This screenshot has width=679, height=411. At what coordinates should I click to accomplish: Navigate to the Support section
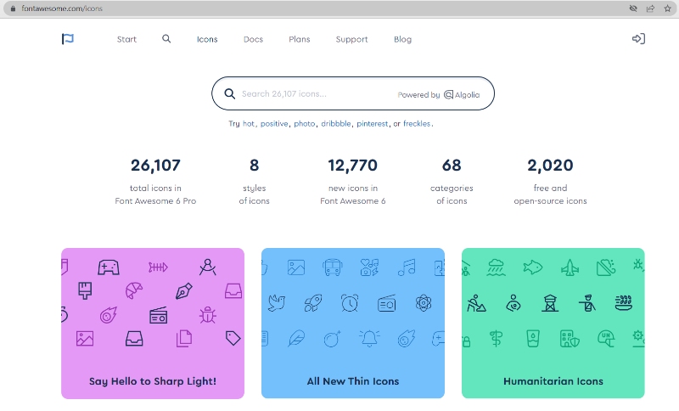(x=351, y=39)
